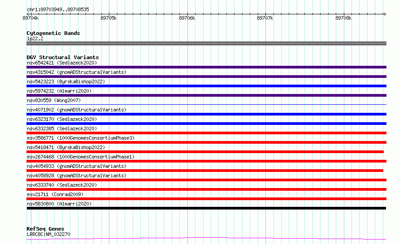
Task: Open nsv5974232 (Almarri2020) variant label
Action: [59, 91]
